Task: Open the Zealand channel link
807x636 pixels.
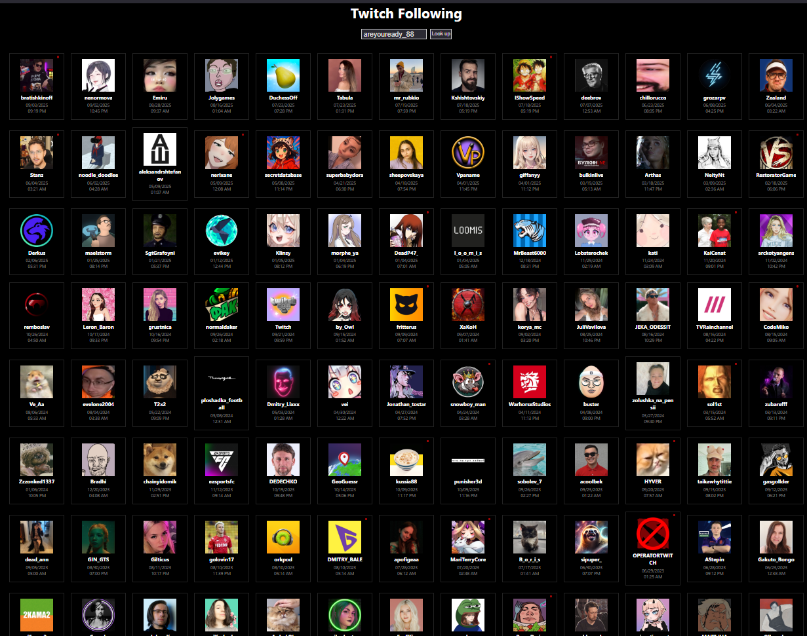Action: click(776, 98)
